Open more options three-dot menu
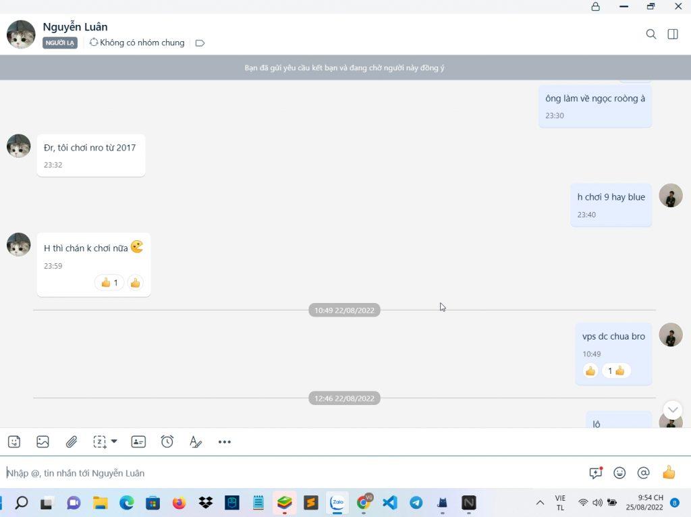 tap(225, 442)
